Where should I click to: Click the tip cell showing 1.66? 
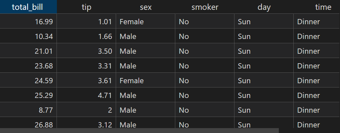tap(86, 36)
